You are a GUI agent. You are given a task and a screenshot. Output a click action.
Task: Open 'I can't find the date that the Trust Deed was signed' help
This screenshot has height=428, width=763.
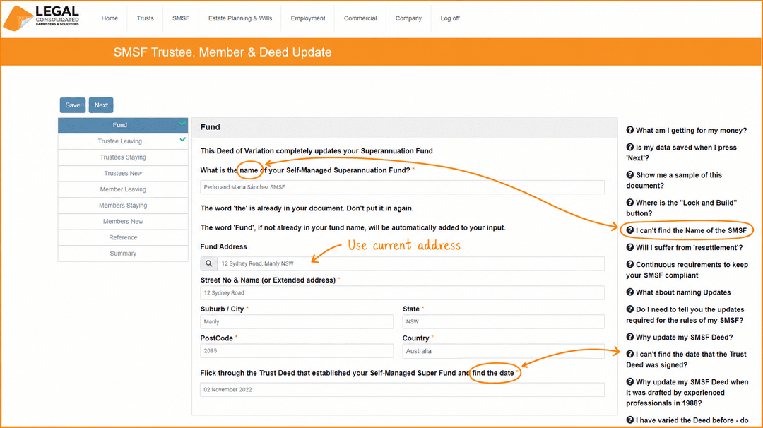(x=686, y=359)
